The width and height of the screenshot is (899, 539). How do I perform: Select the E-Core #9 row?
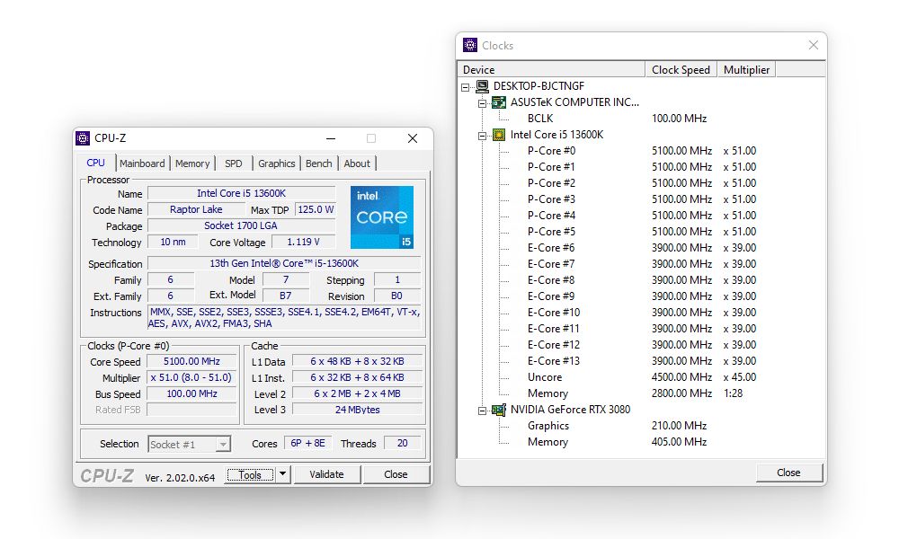click(x=641, y=296)
